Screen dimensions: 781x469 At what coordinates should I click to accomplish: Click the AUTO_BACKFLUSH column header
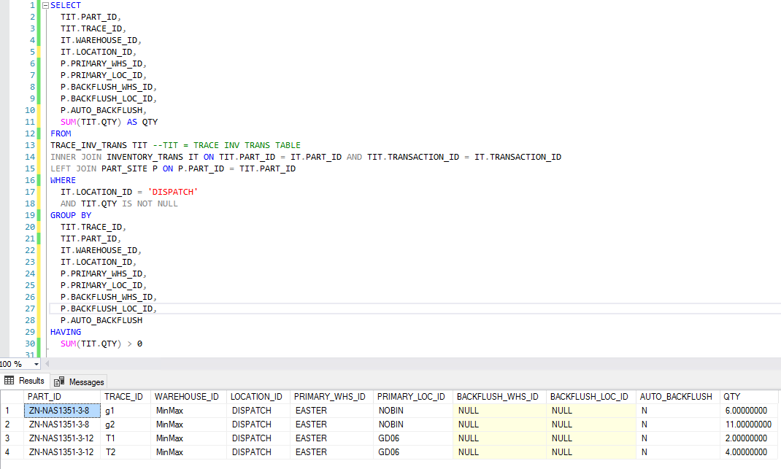click(678, 397)
